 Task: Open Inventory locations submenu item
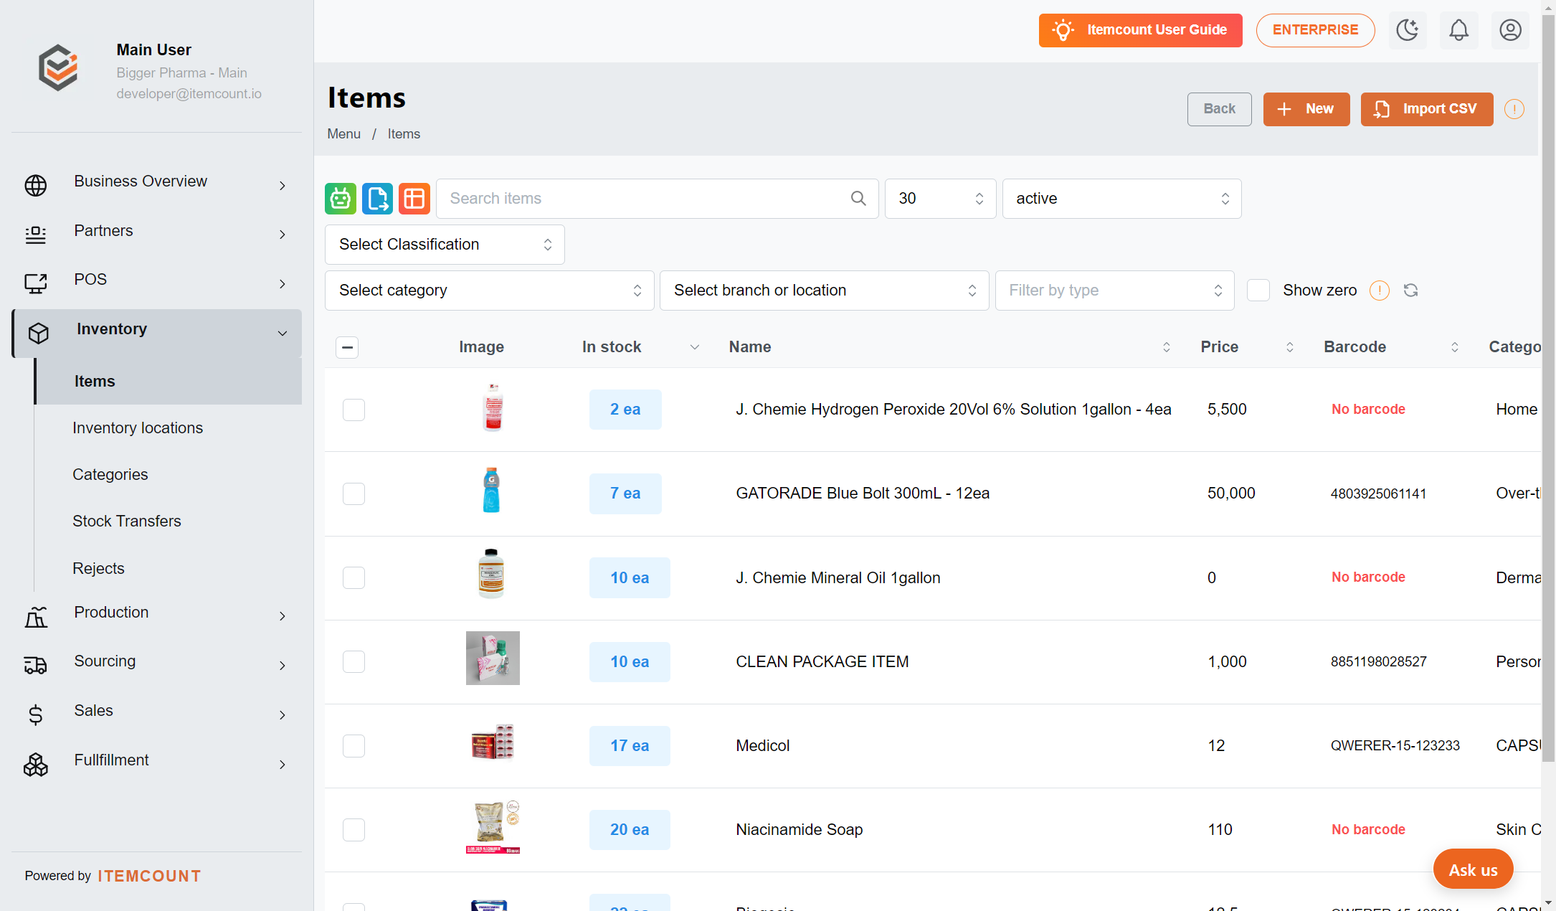tap(138, 428)
